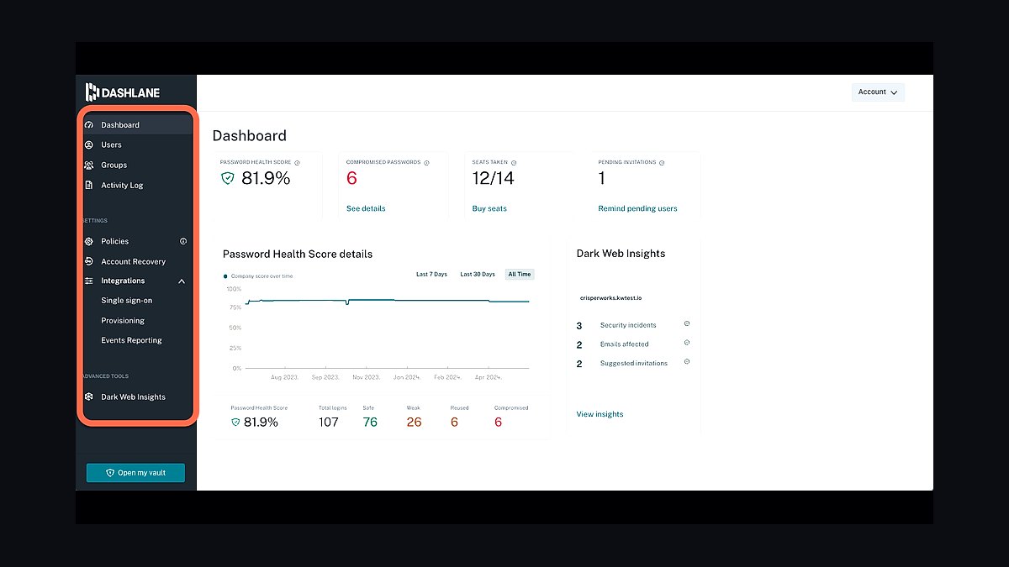Click the Total logins count 107
Screen dimensions: 1009x567
pos(329,422)
